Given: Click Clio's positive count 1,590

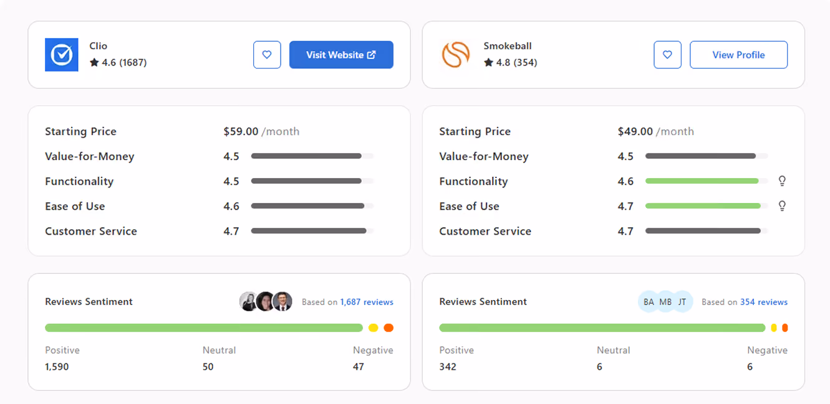Looking at the screenshot, I should (x=57, y=367).
